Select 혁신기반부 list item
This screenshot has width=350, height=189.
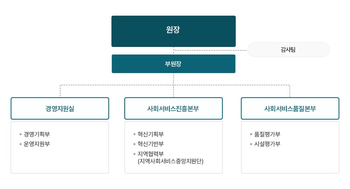(x=151, y=144)
